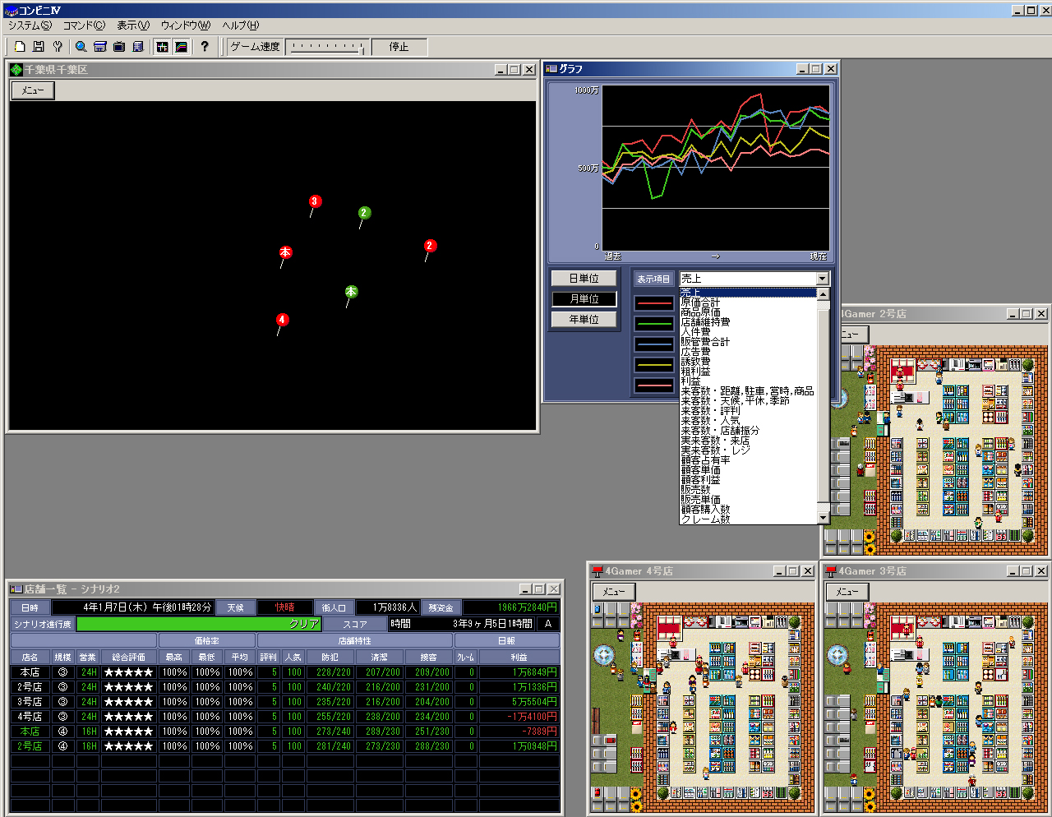
Task: Click the red number 3 store marker on the map
Action: (x=314, y=201)
